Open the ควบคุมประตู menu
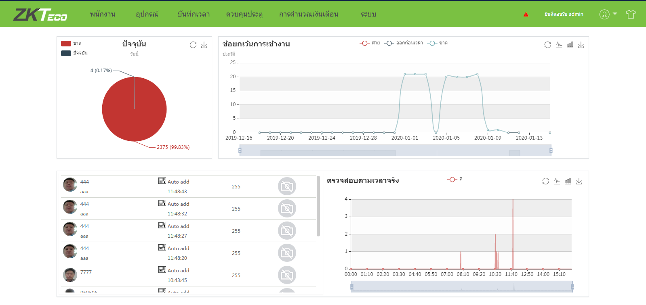The image size is (646, 305). coord(244,14)
